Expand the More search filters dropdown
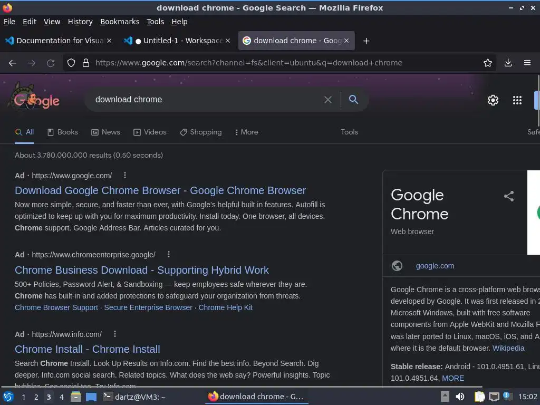Viewport: 540px width, 405px height. point(247,132)
